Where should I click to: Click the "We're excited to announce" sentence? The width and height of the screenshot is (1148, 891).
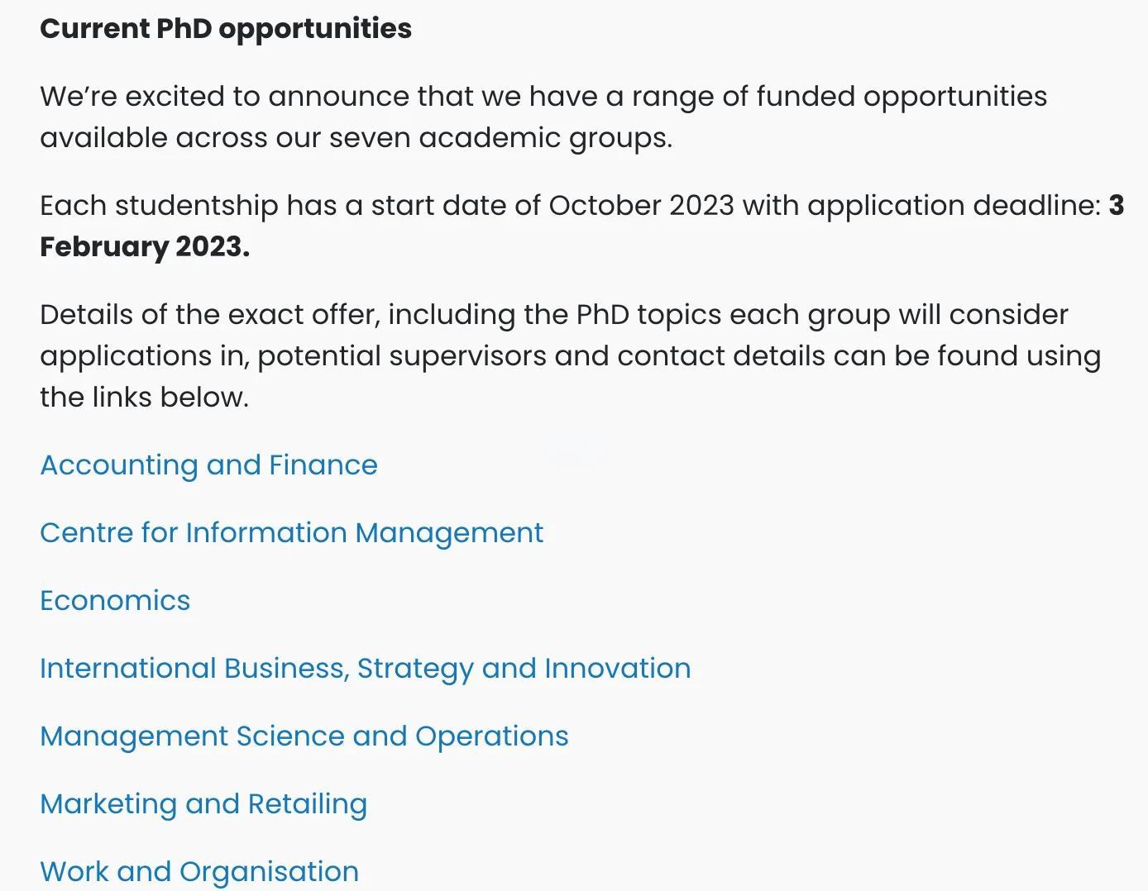point(543,117)
